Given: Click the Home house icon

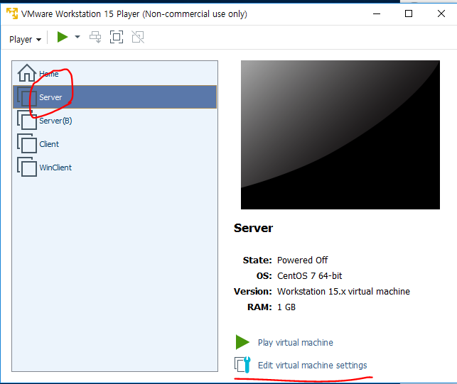Looking at the screenshot, I should 27,73.
